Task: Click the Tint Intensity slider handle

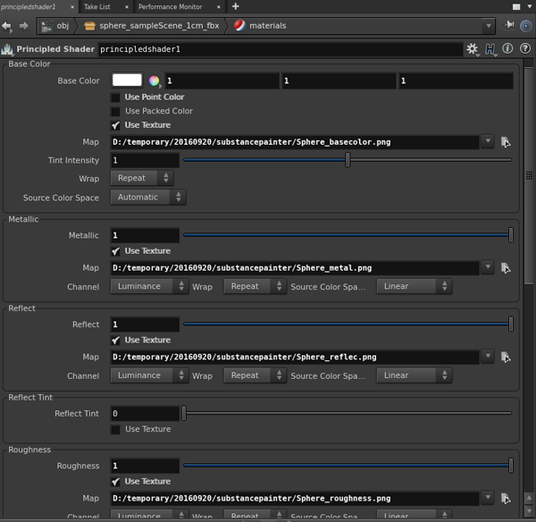Action: [x=348, y=160]
